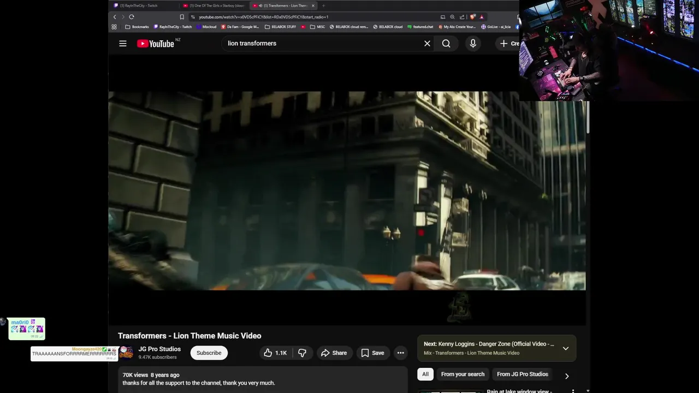The image size is (699, 393).
Task: Subscribe to JG Pro Studios
Action: [x=209, y=353]
